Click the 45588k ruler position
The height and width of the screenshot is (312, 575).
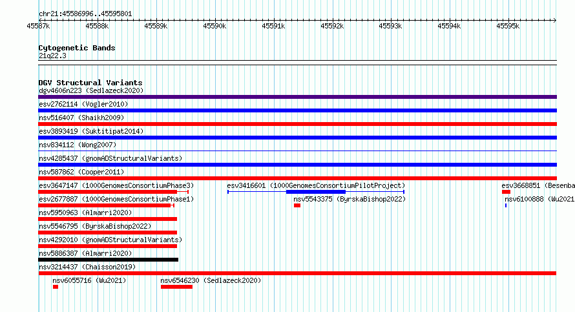point(97,26)
